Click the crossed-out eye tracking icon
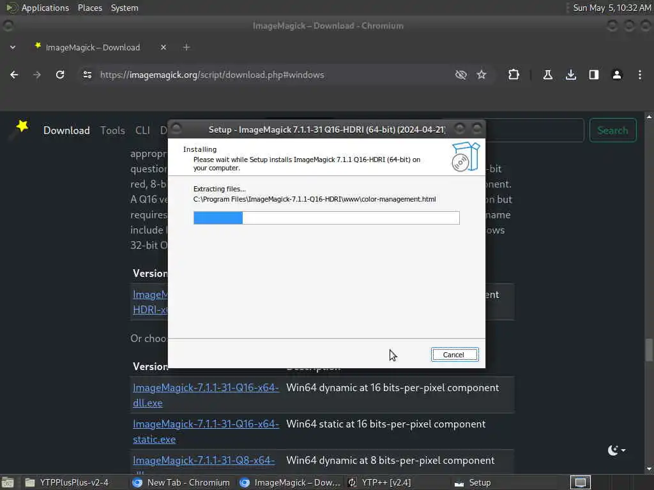 pyautogui.click(x=461, y=75)
